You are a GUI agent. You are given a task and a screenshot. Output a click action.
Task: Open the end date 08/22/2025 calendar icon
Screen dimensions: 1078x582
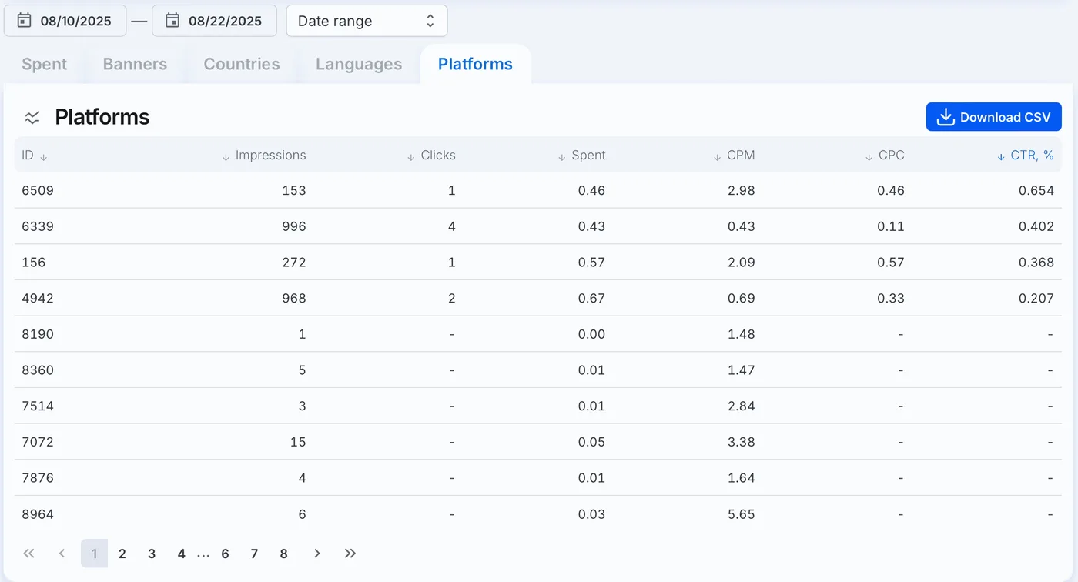tap(172, 21)
